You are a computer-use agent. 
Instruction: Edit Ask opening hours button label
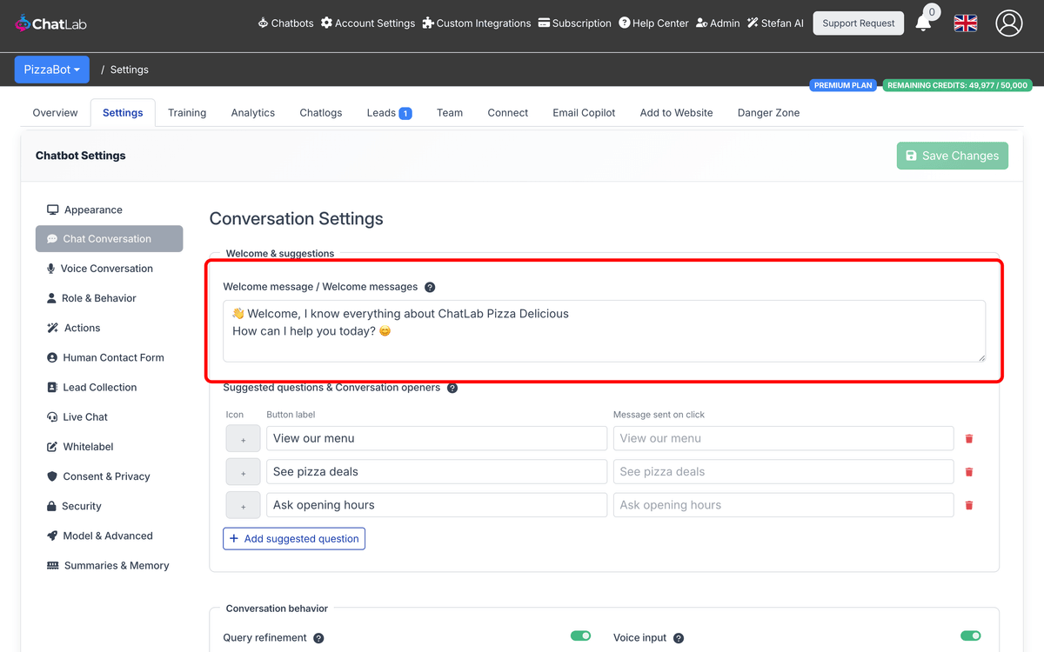(437, 505)
